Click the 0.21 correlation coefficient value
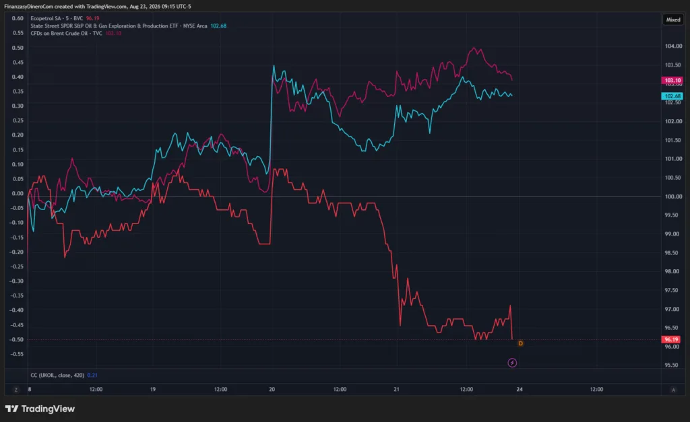690x422 pixels. coord(92,375)
